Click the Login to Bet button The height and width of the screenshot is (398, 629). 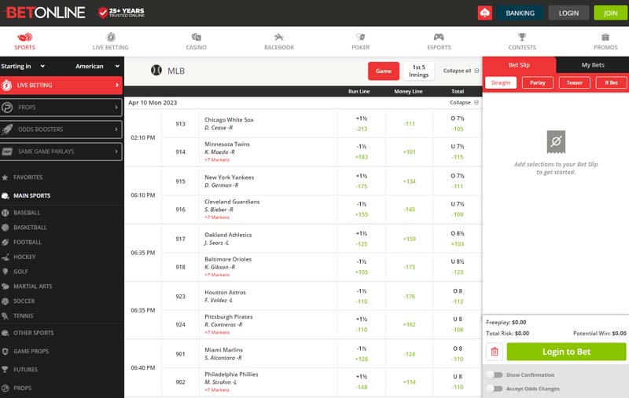566,352
